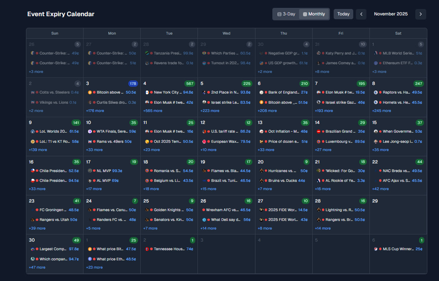This screenshot has width=439, height=281.
Task: Select the empty November 29 day cell
Action: pyautogui.click(x=398, y=215)
